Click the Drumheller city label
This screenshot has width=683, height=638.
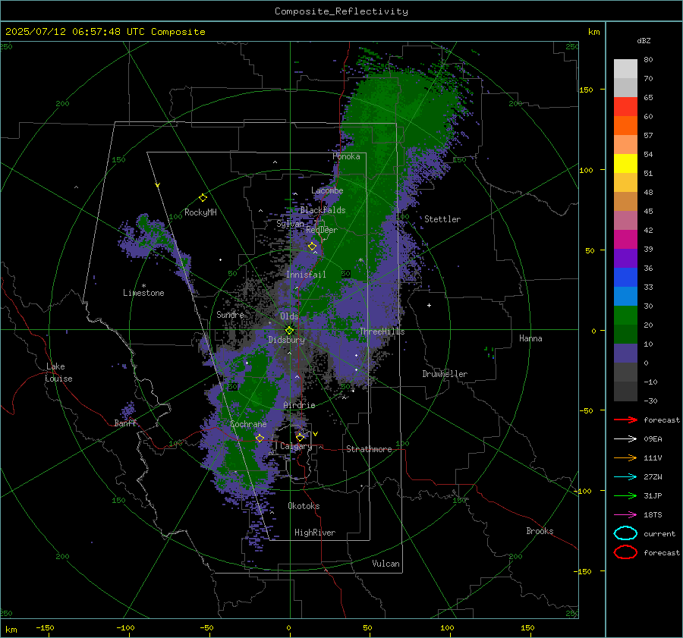[445, 374]
